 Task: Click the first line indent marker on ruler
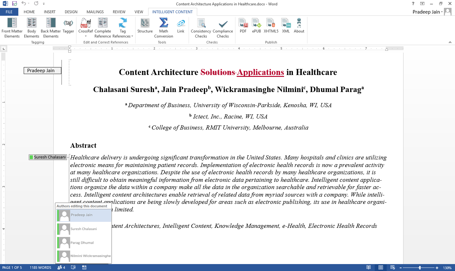coord(70,47)
